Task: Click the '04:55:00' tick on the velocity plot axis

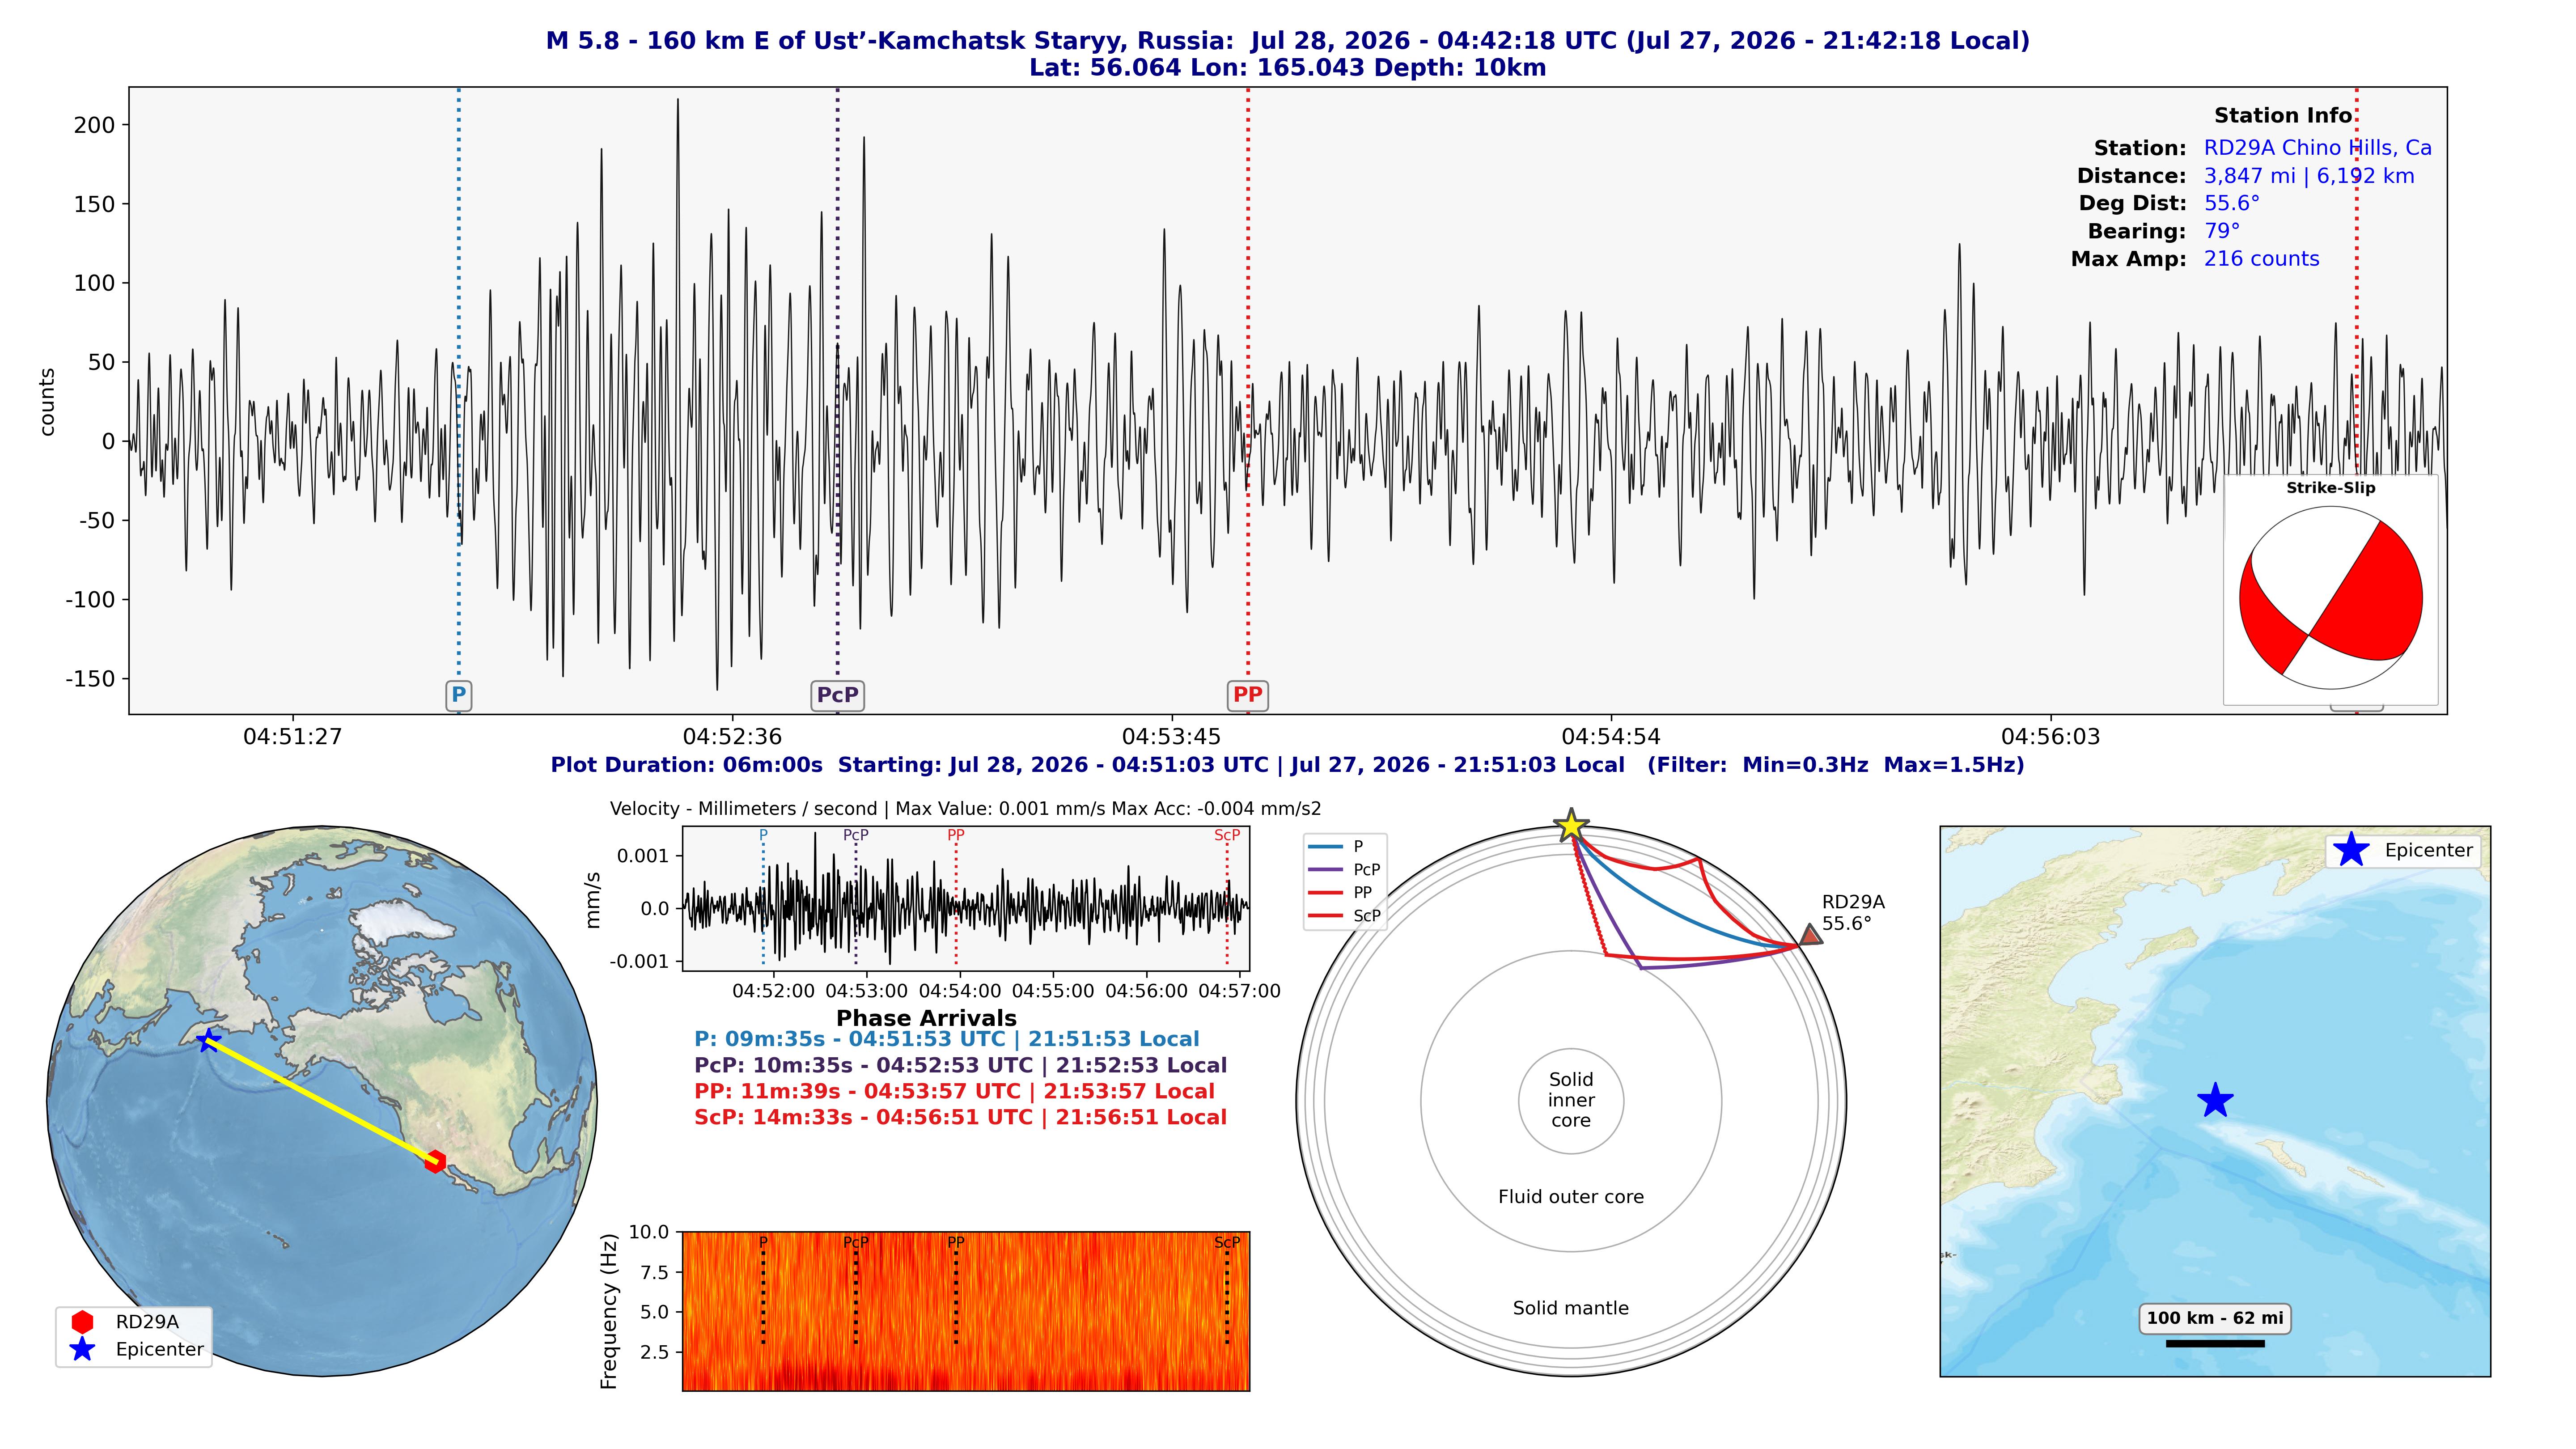Action: pyautogui.click(x=1053, y=991)
